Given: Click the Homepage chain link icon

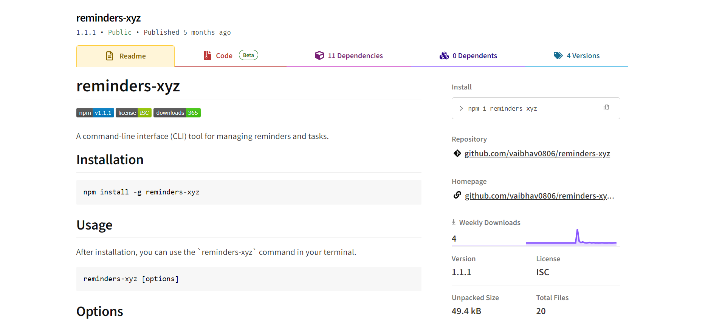Looking at the screenshot, I should coord(457,195).
